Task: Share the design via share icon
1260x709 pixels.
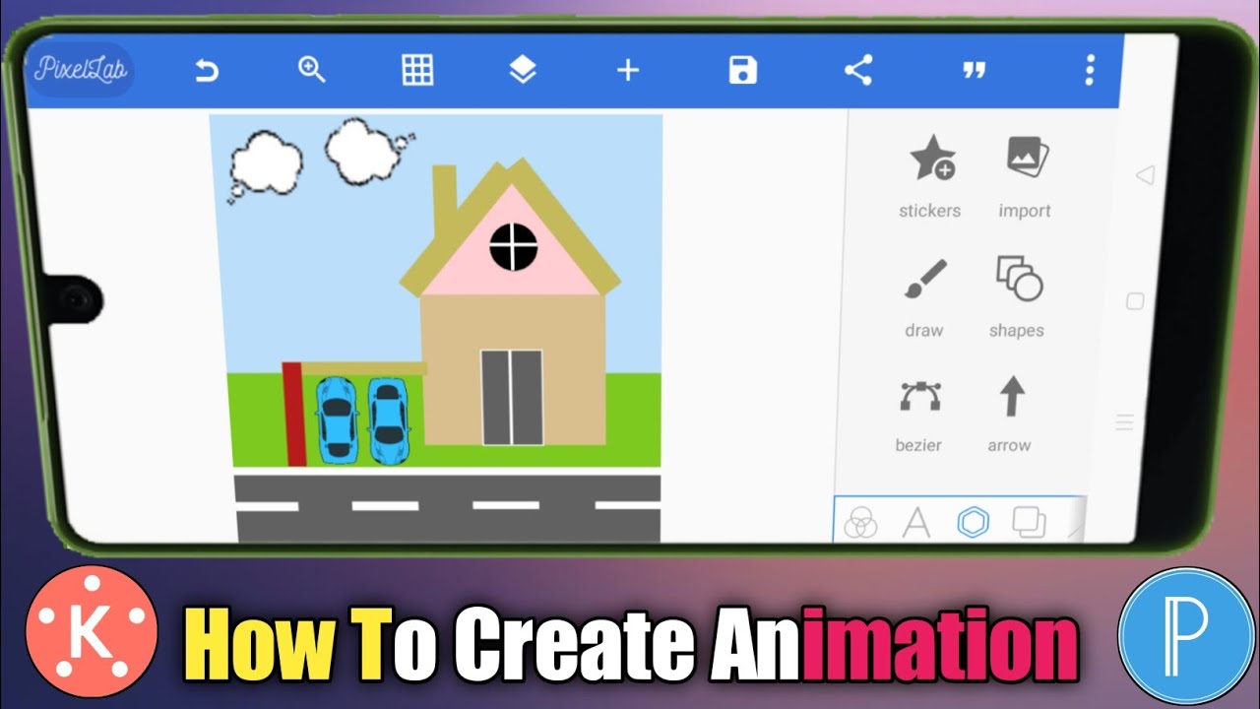Action: click(858, 70)
